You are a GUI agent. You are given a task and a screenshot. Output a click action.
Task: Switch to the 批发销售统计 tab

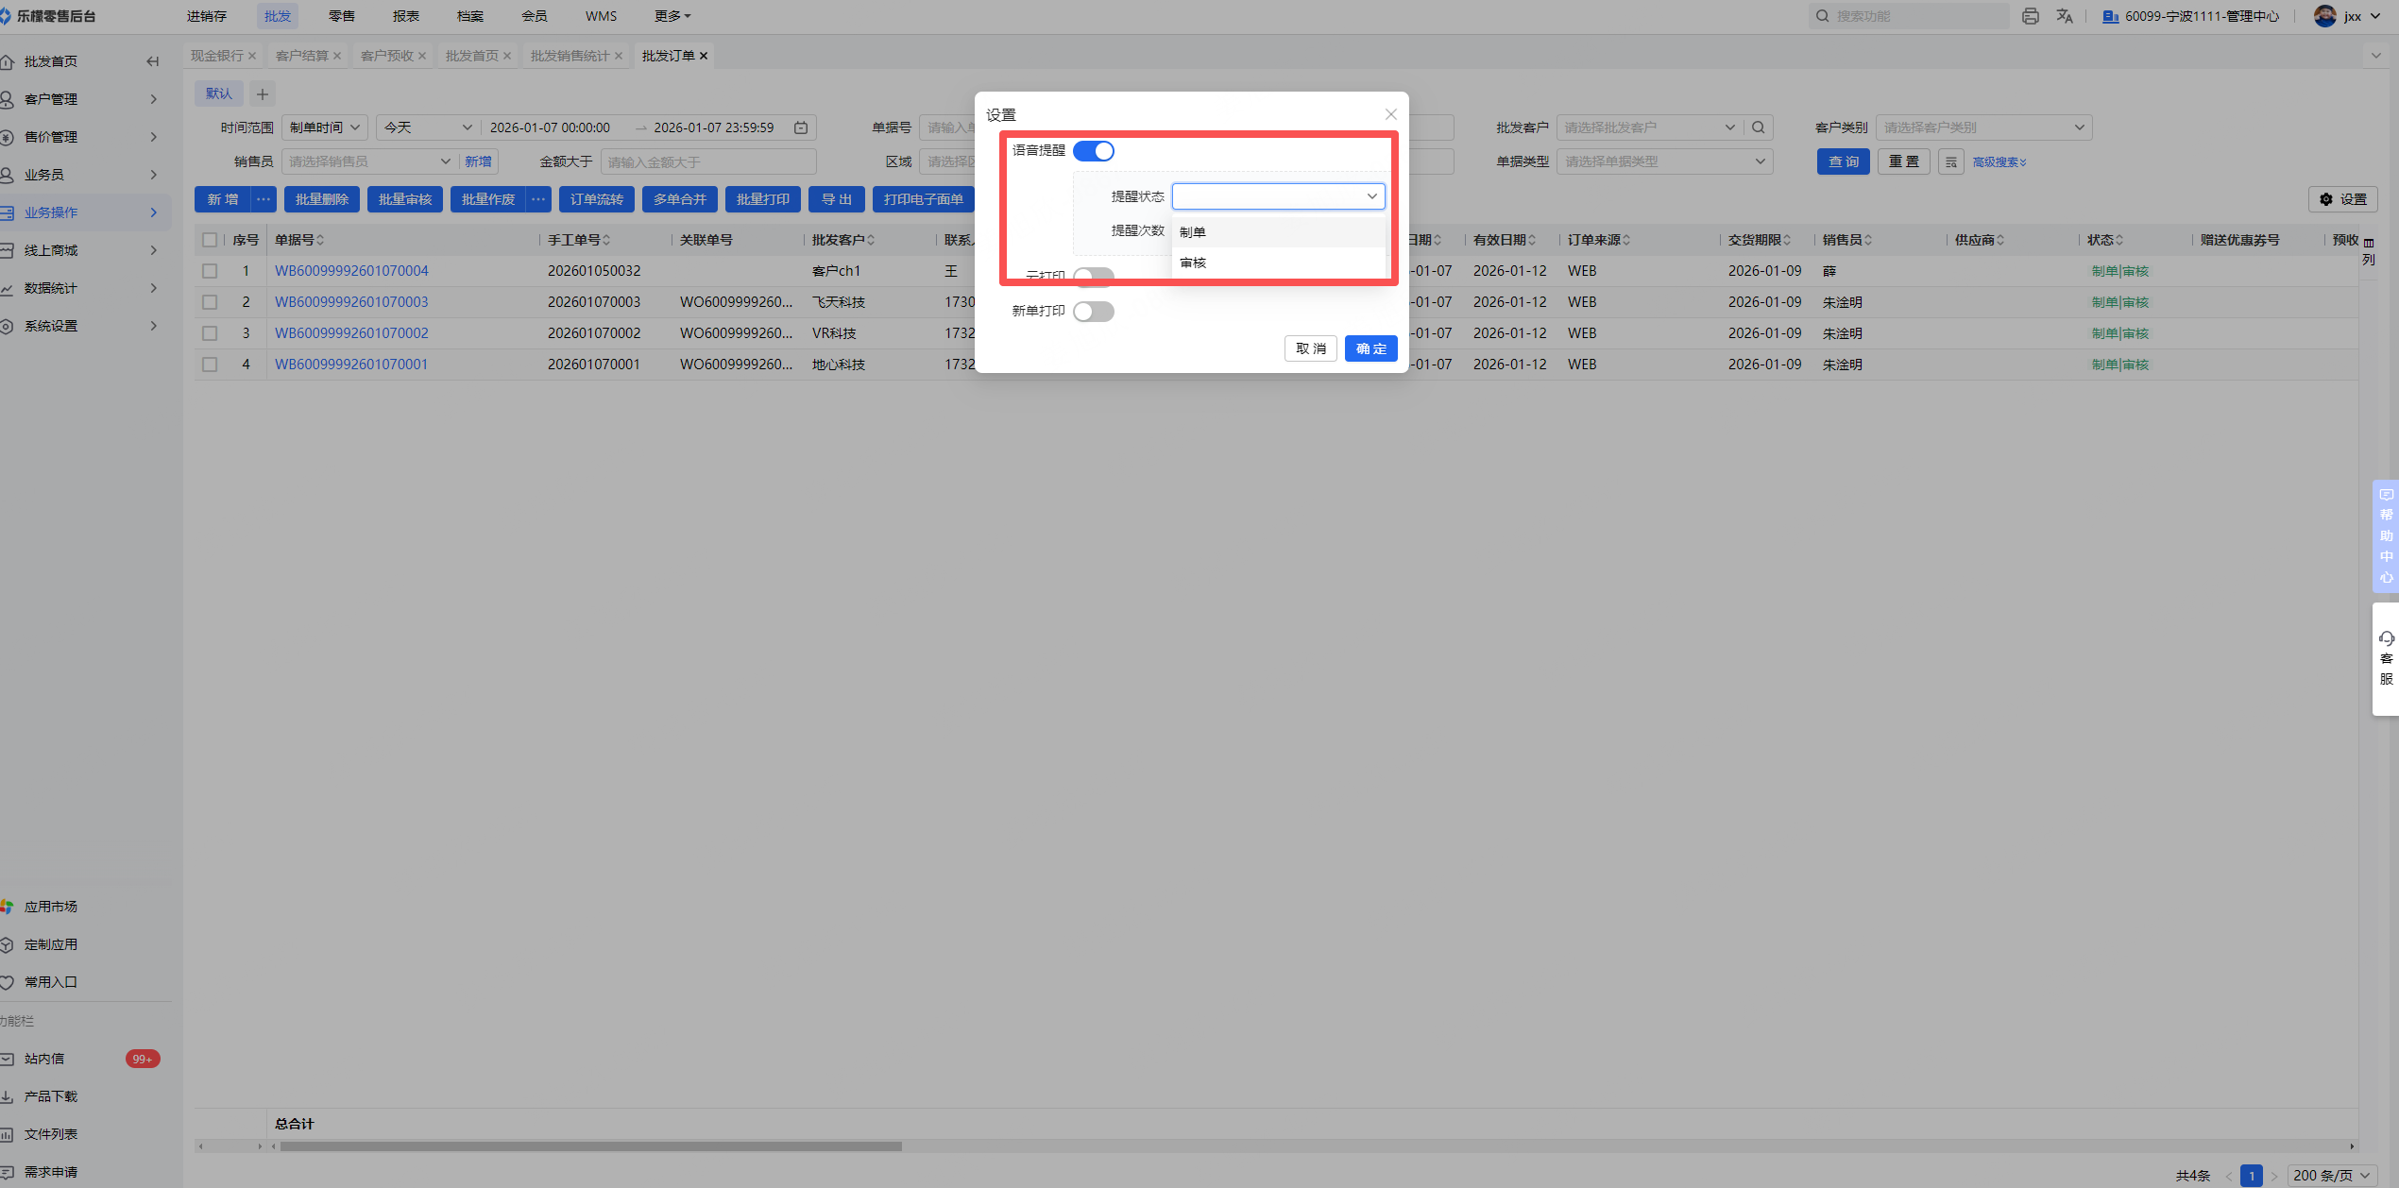coord(570,56)
